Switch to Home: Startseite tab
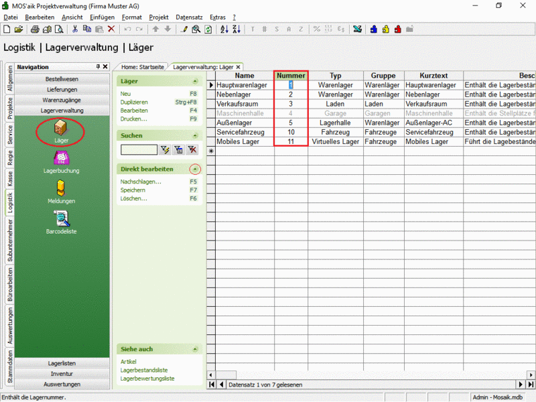This screenshot has width=536, height=402. 143,67
